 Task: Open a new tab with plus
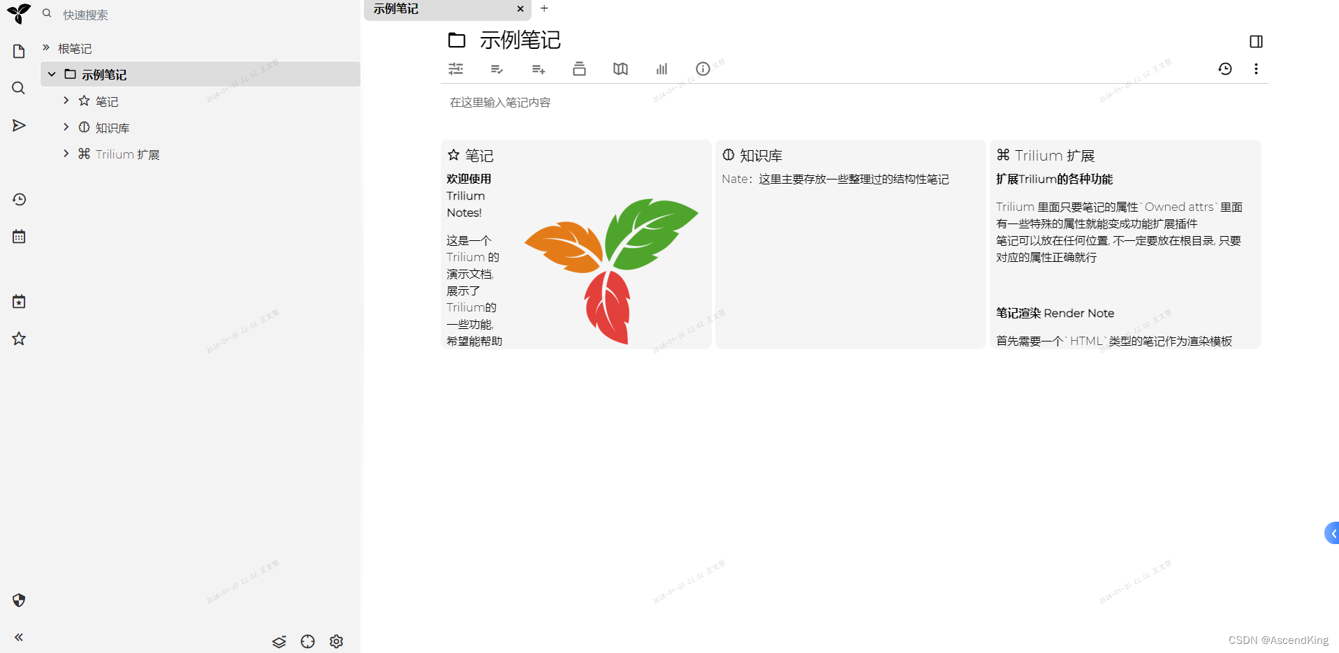tap(544, 8)
